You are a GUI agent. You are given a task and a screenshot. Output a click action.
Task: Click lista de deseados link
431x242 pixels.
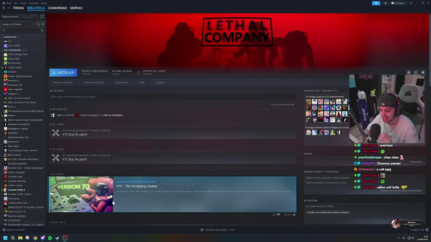(x=113, y=115)
